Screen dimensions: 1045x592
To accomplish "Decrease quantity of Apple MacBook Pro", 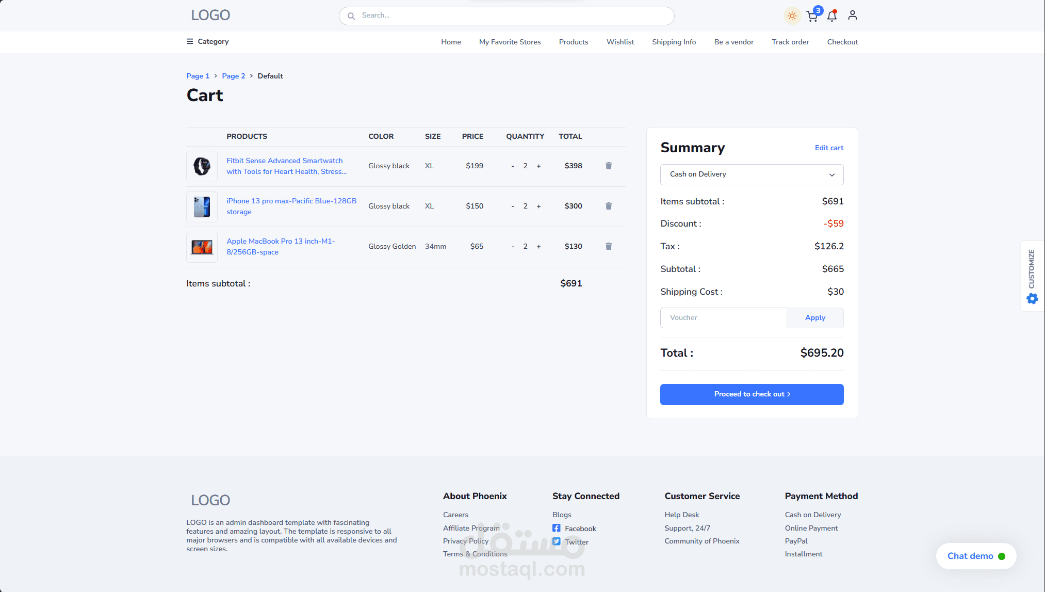I will tap(512, 247).
